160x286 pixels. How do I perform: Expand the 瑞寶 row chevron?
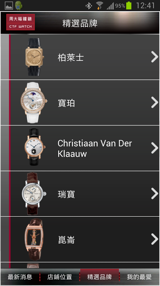155,194
